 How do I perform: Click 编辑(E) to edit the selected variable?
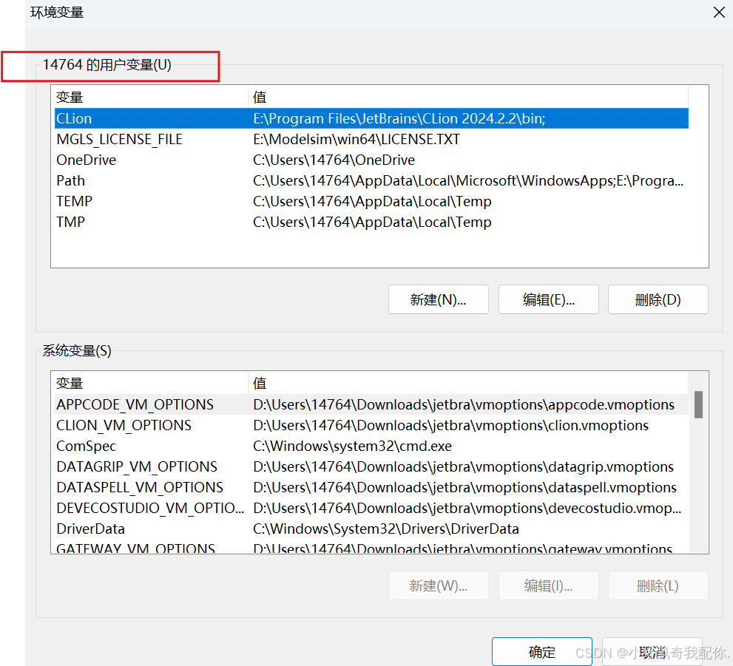pos(548,299)
